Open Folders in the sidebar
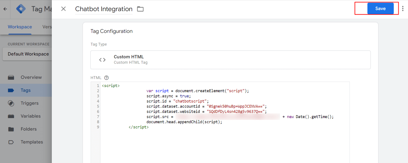Image resolution: width=408 pixels, height=163 pixels. pos(26,129)
